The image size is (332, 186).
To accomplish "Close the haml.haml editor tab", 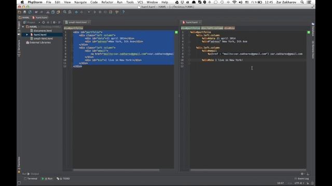I will click(200, 22).
